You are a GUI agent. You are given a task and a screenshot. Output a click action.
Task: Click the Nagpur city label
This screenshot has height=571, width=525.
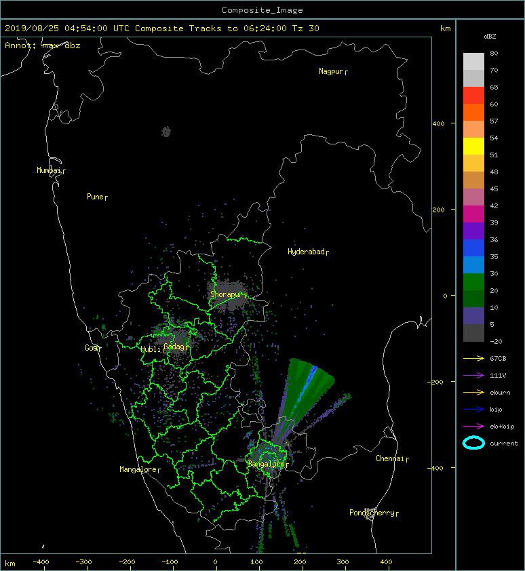pyautogui.click(x=331, y=71)
